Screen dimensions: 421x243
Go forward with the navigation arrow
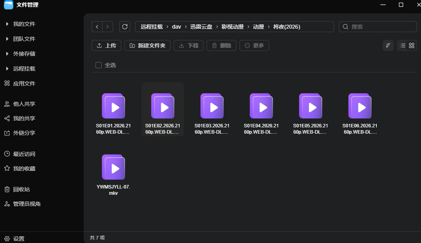107,27
